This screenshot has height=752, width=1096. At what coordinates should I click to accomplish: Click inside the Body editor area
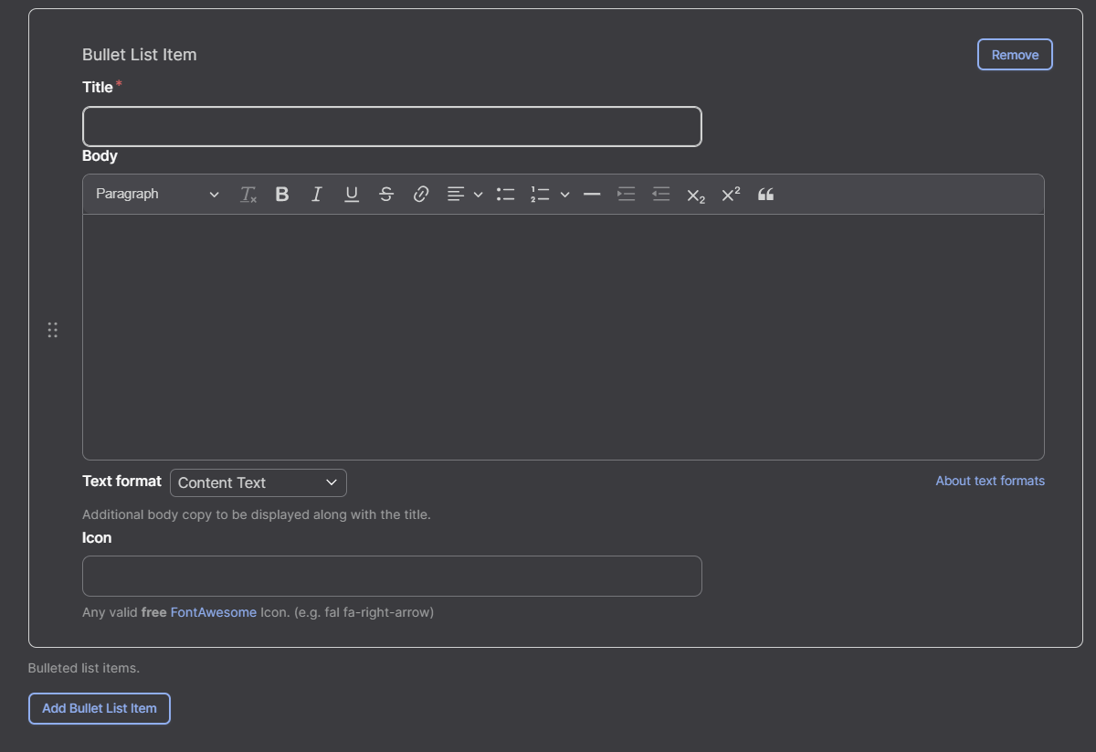tap(564, 336)
